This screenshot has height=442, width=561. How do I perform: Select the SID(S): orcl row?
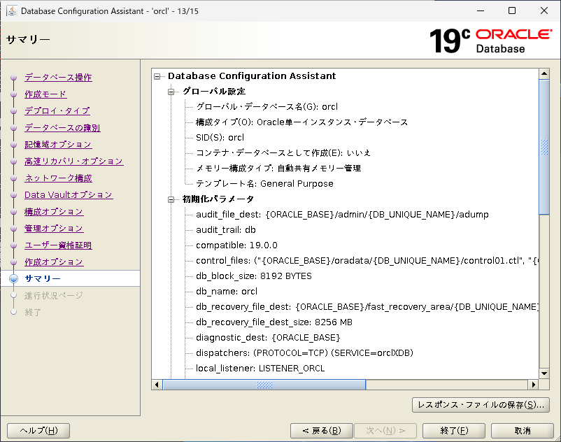[x=220, y=138]
